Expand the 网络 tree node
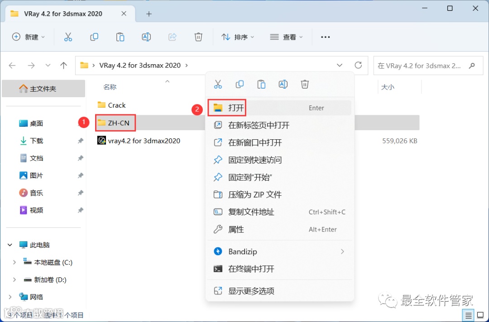This screenshot has height=322, width=489. click(10, 297)
